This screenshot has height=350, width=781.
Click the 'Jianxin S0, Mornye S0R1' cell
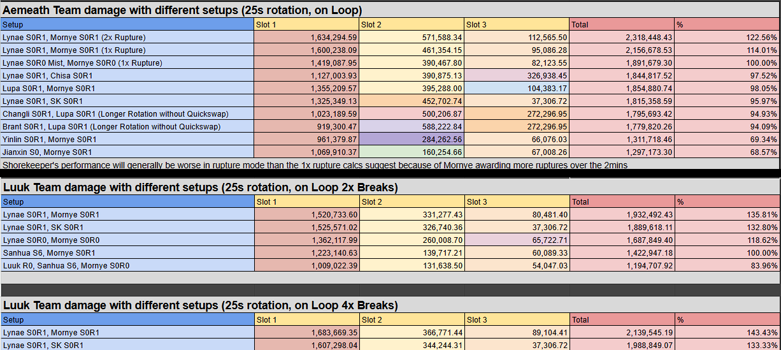point(127,152)
